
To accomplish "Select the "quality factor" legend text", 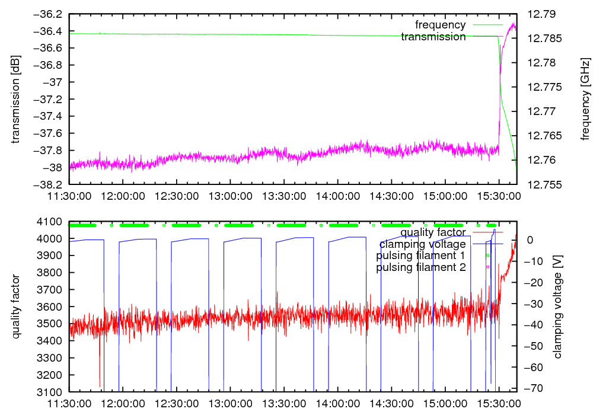I will [x=433, y=232].
